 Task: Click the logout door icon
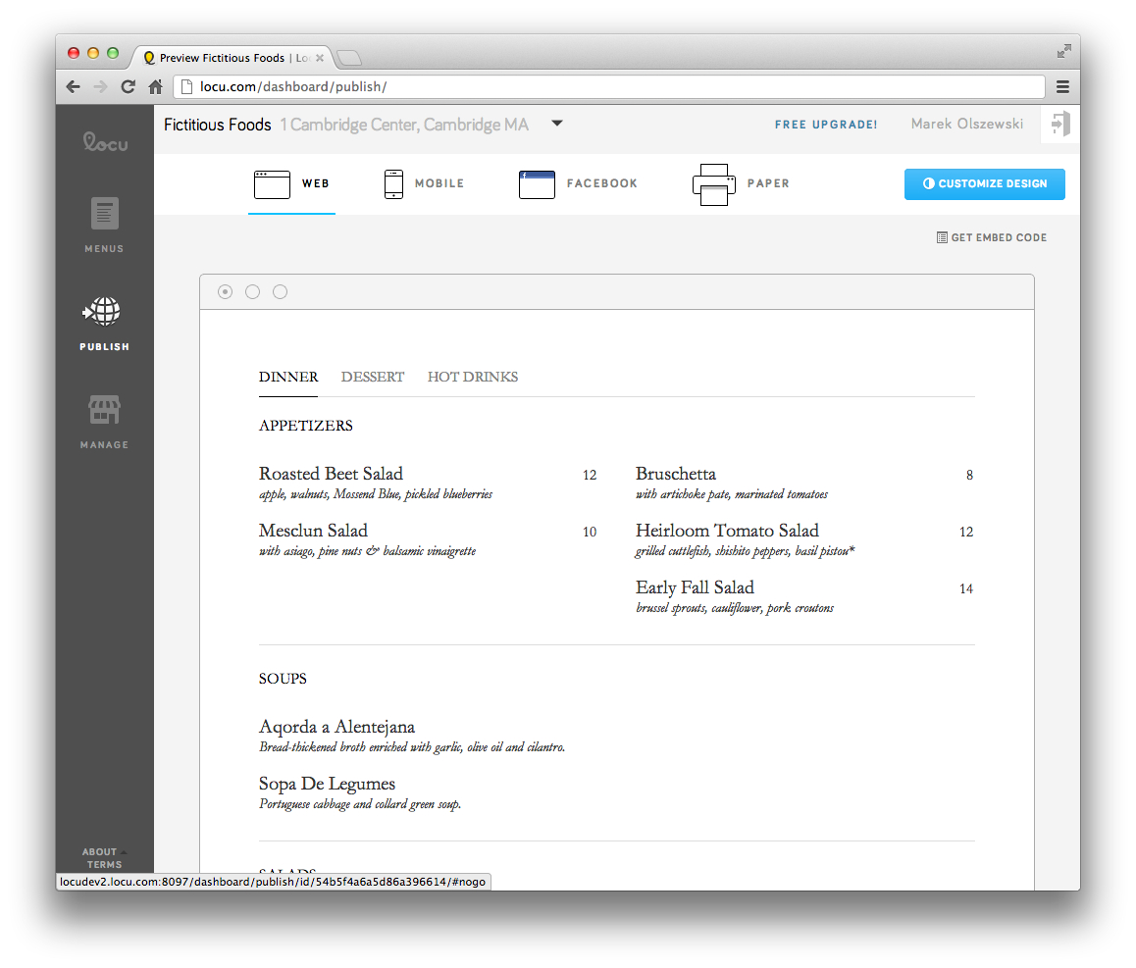(1059, 124)
